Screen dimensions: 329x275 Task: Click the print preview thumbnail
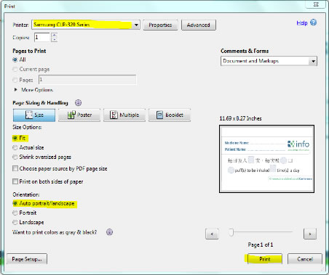coord(266,159)
